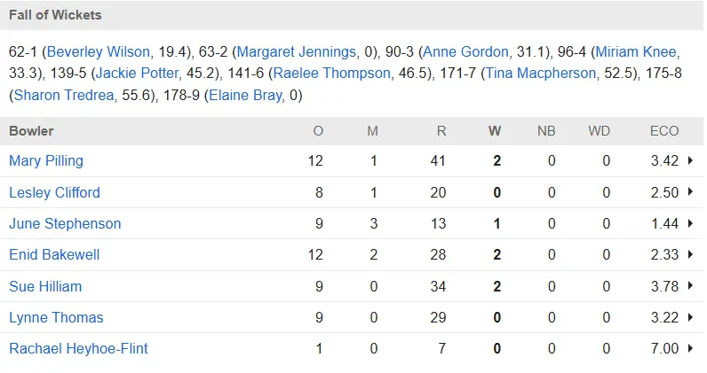Image resolution: width=707 pixels, height=373 pixels.
Task: Open Enid Bakewell bowler link
Action: (54, 254)
